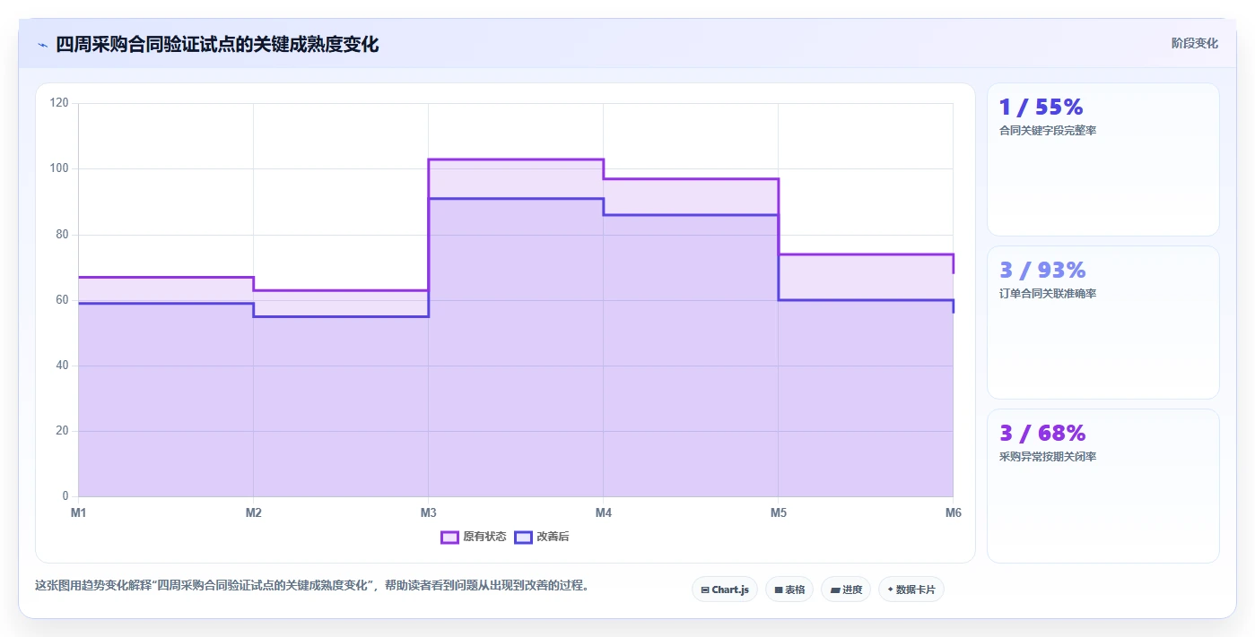The image size is (1255, 637).
Task: Click the purple 原有状态 legend swatch
Action: coord(449,537)
